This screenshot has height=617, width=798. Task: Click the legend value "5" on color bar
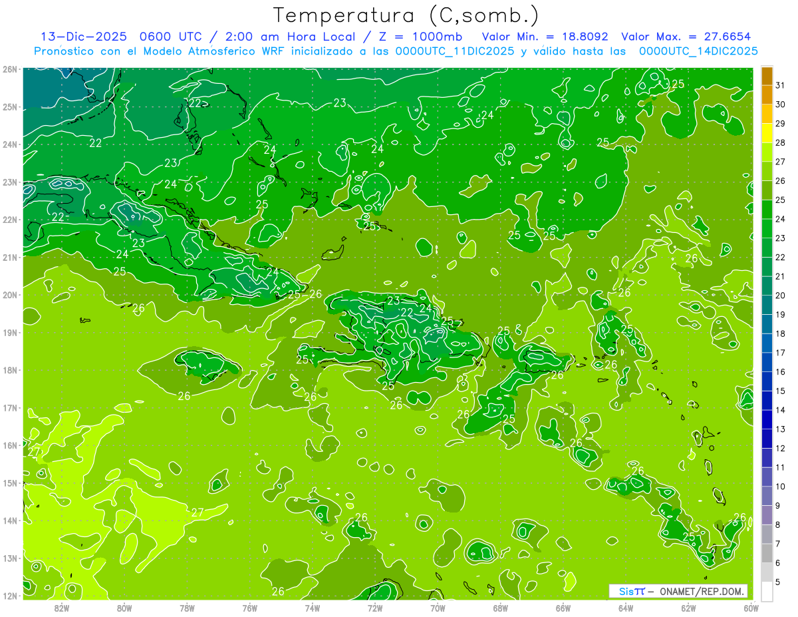[x=778, y=582]
